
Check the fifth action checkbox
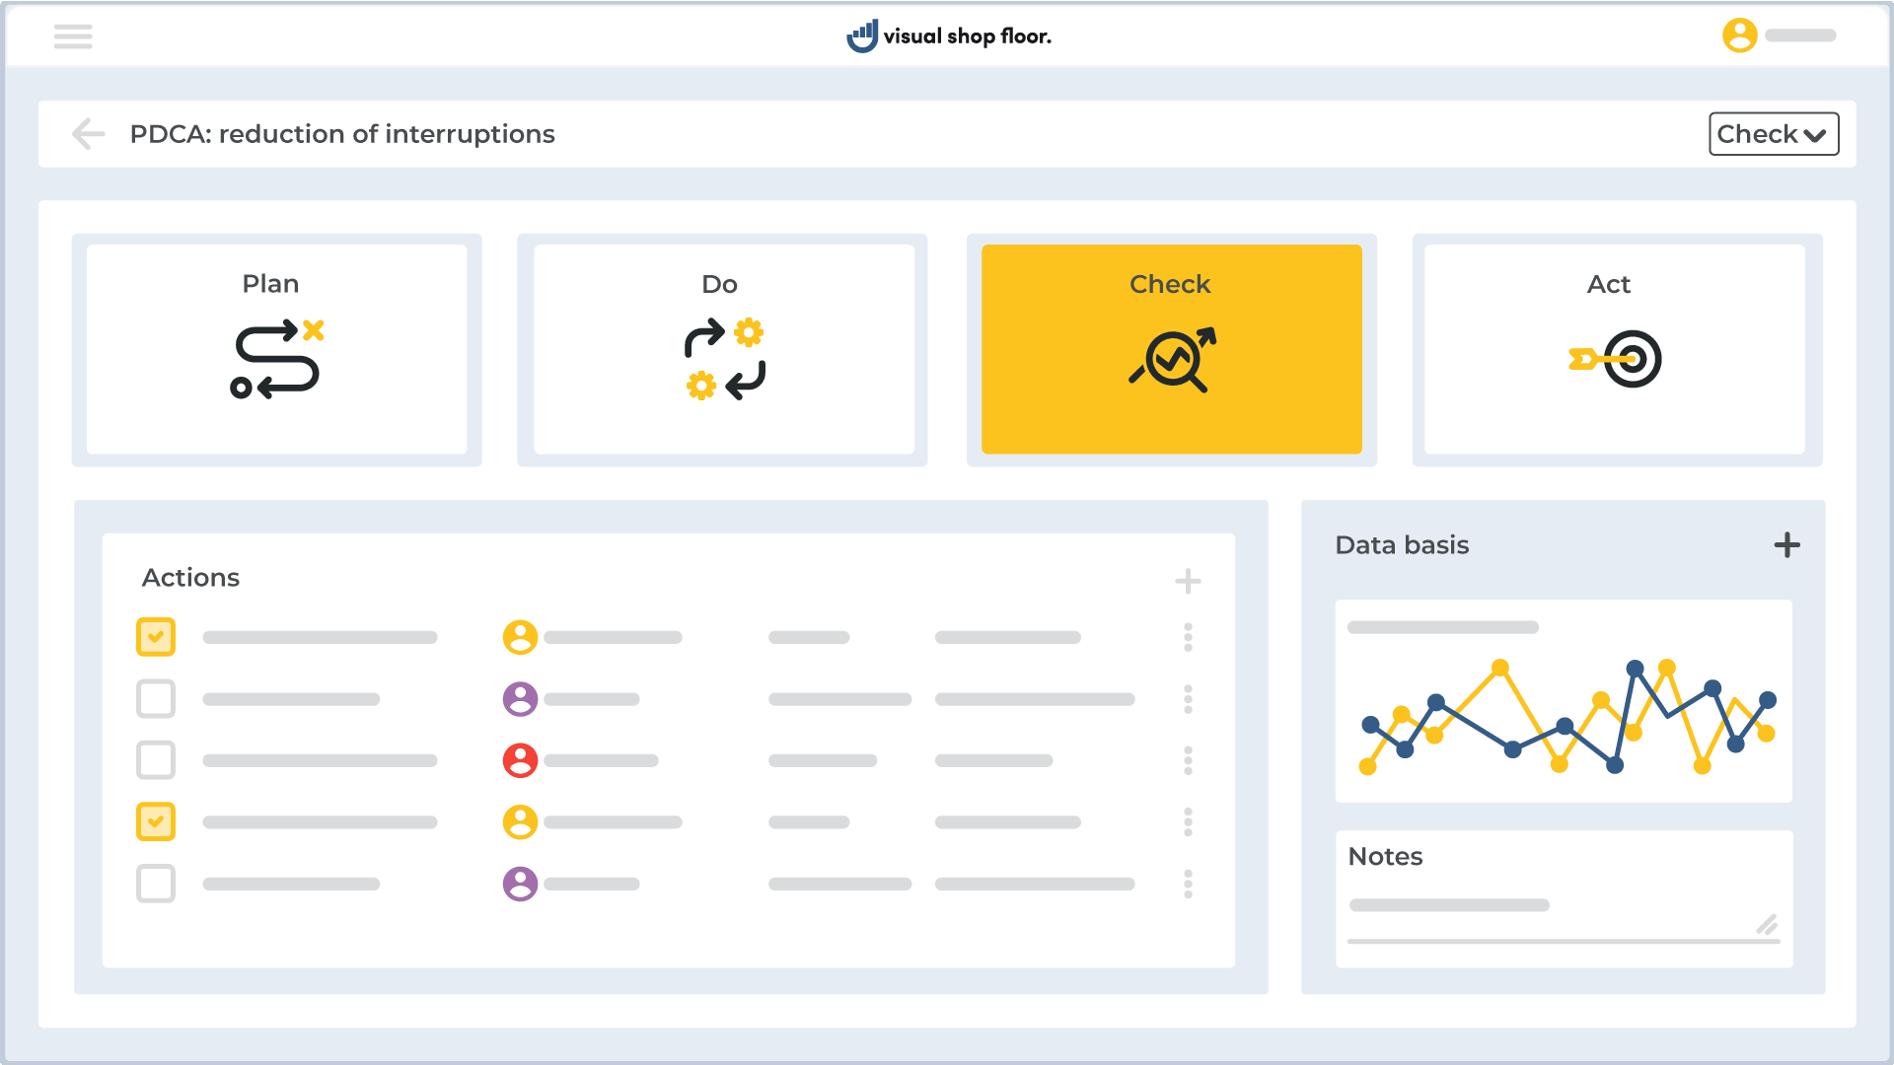[x=156, y=884]
